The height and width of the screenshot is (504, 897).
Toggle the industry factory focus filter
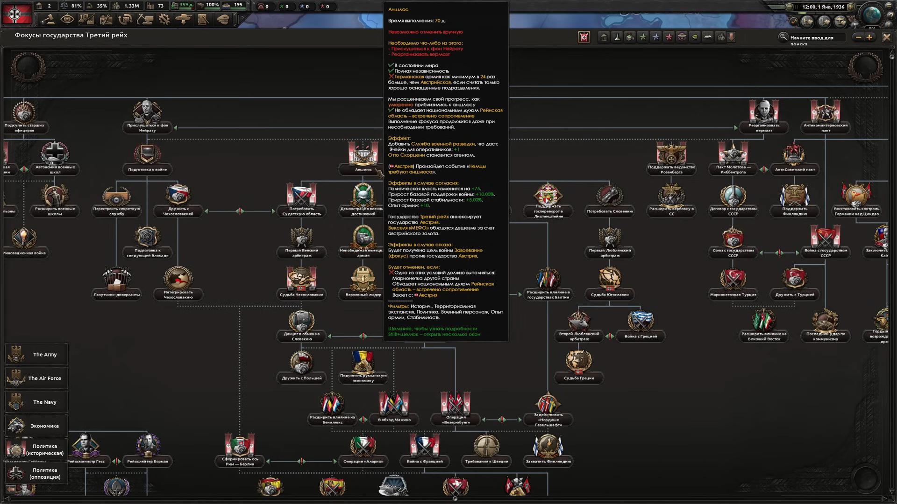pyautogui.click(x=630, y=37)
